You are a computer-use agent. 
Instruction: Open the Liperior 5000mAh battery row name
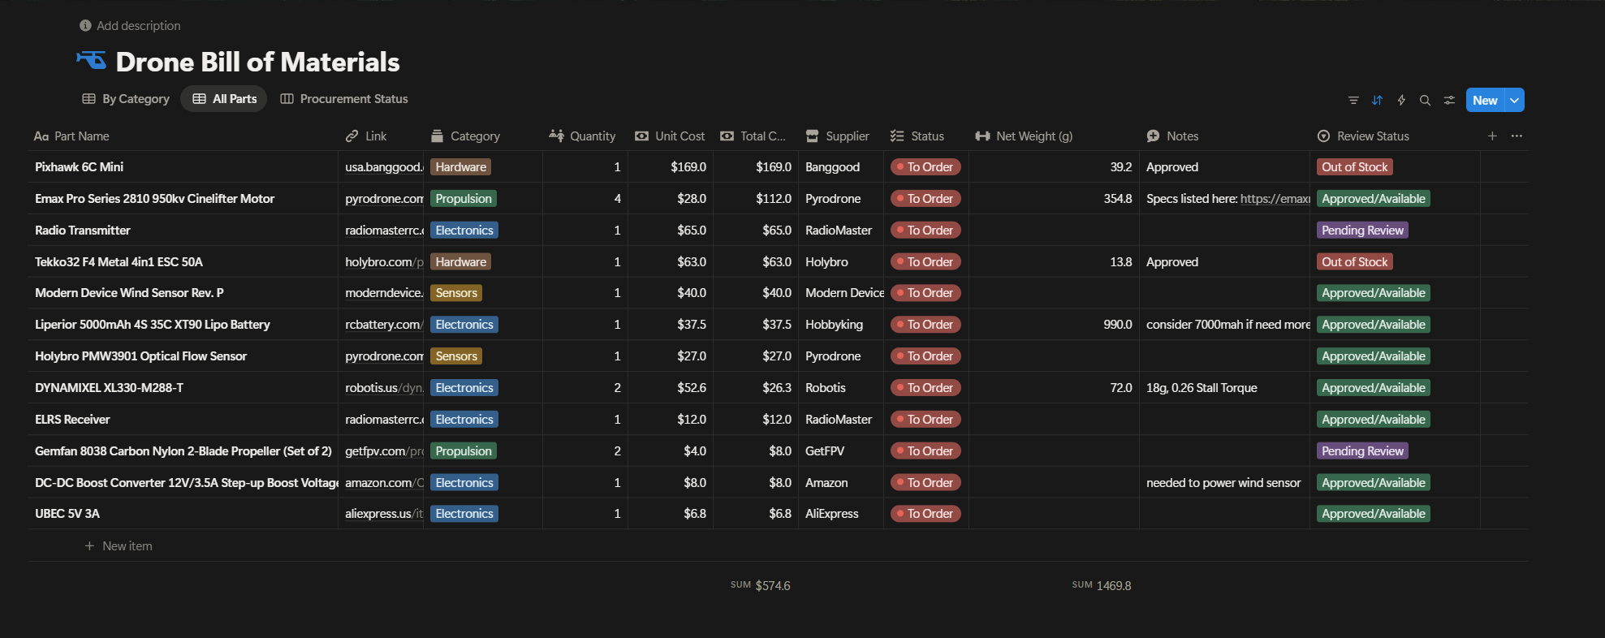[152, 325]
